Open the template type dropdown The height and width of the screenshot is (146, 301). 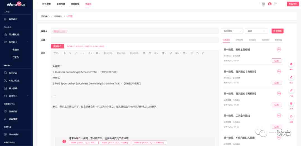click(232, 31)
